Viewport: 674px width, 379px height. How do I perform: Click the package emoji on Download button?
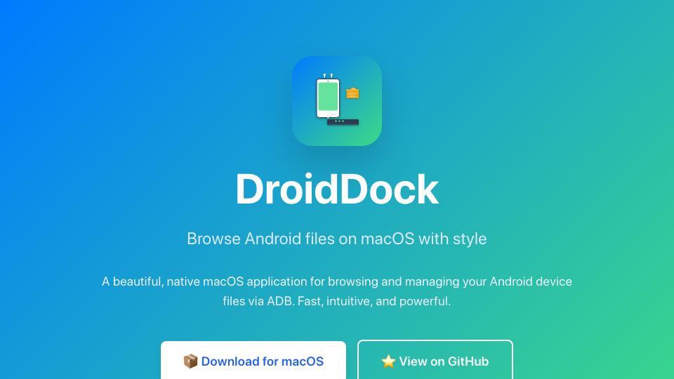coord(190,361)
